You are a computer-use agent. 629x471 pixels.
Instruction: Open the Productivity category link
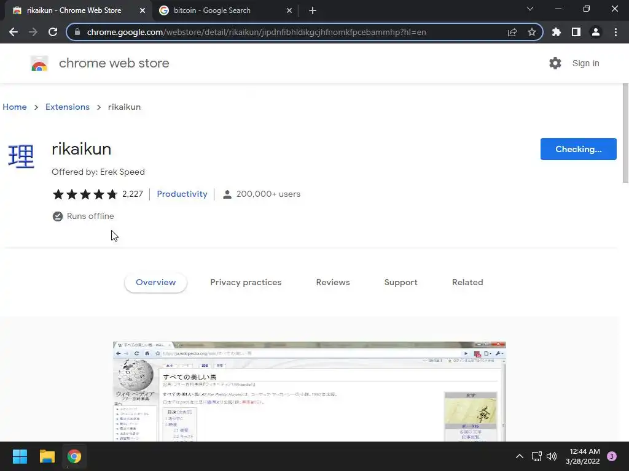point(182,194)
